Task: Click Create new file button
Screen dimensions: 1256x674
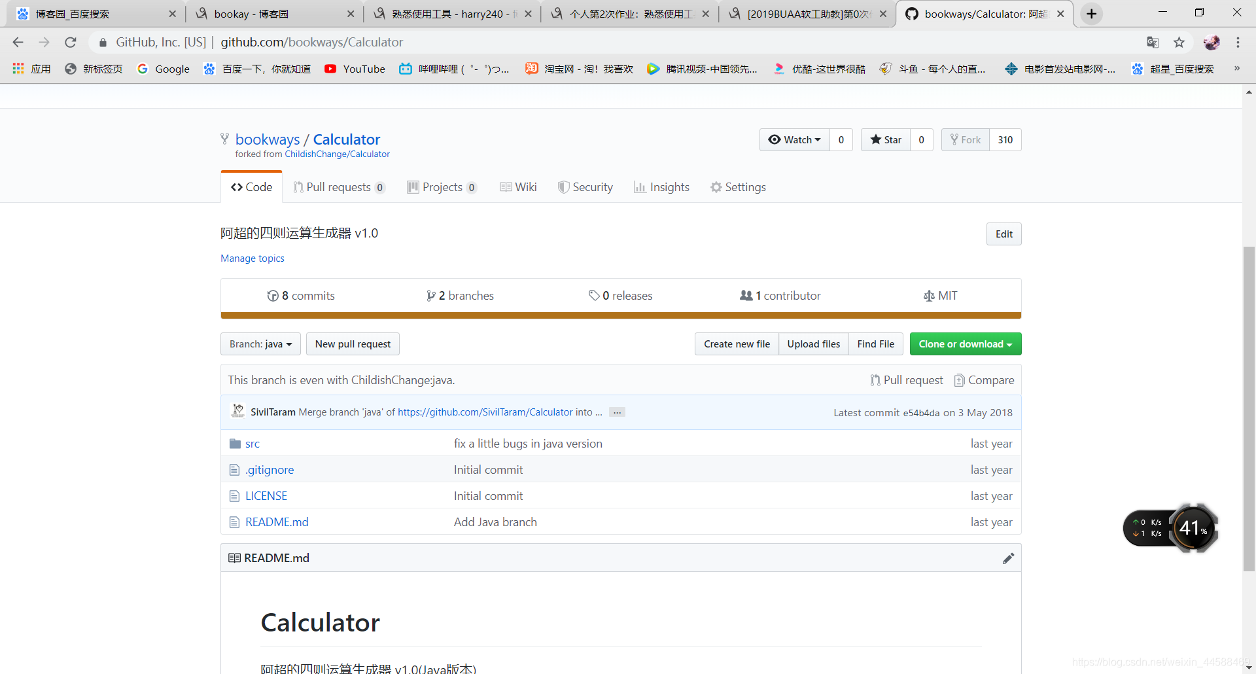Action: pos(737,344)
